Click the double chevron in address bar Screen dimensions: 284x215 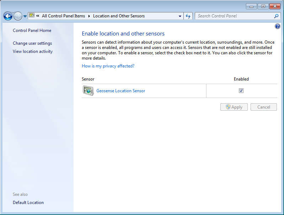pyautogui.click(x=38, y=16)
